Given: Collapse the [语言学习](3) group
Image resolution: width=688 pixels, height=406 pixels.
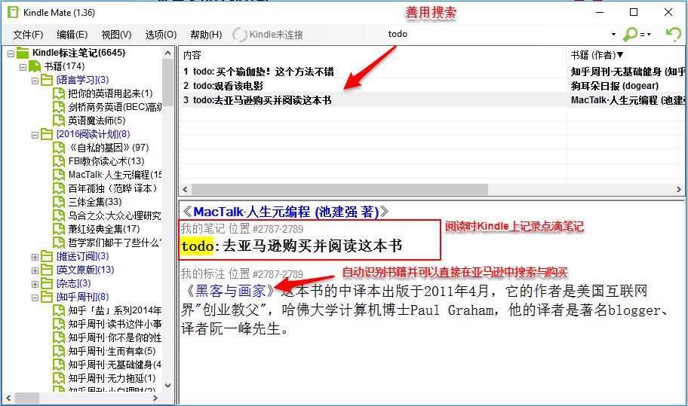Looking at the screenshot, I should pos(35,81).
